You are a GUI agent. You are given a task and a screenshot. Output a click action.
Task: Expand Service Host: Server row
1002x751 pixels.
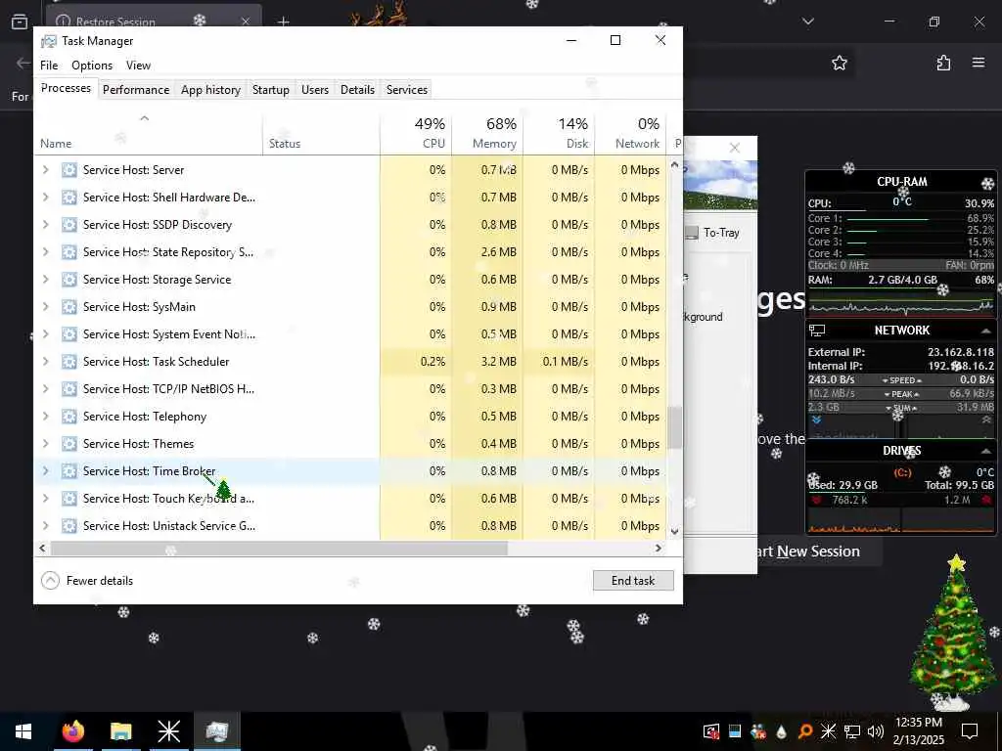point(45,170)
